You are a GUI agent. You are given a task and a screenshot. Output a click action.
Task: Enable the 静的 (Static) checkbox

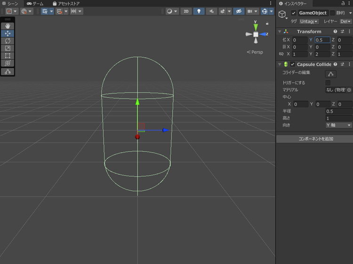coord(332,13)
